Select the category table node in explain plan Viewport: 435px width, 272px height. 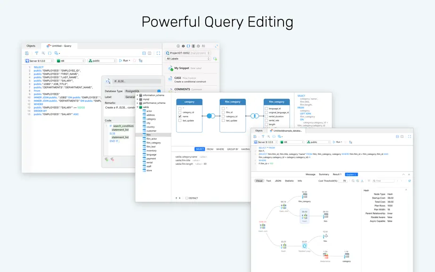pyautogui.click(x=346, y=255)
